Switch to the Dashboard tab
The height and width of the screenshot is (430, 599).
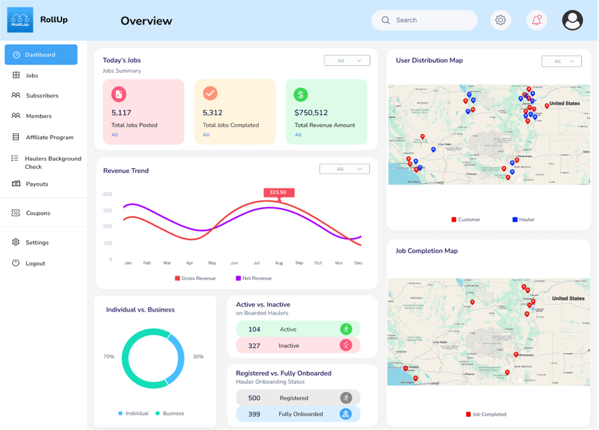(40, 55)
